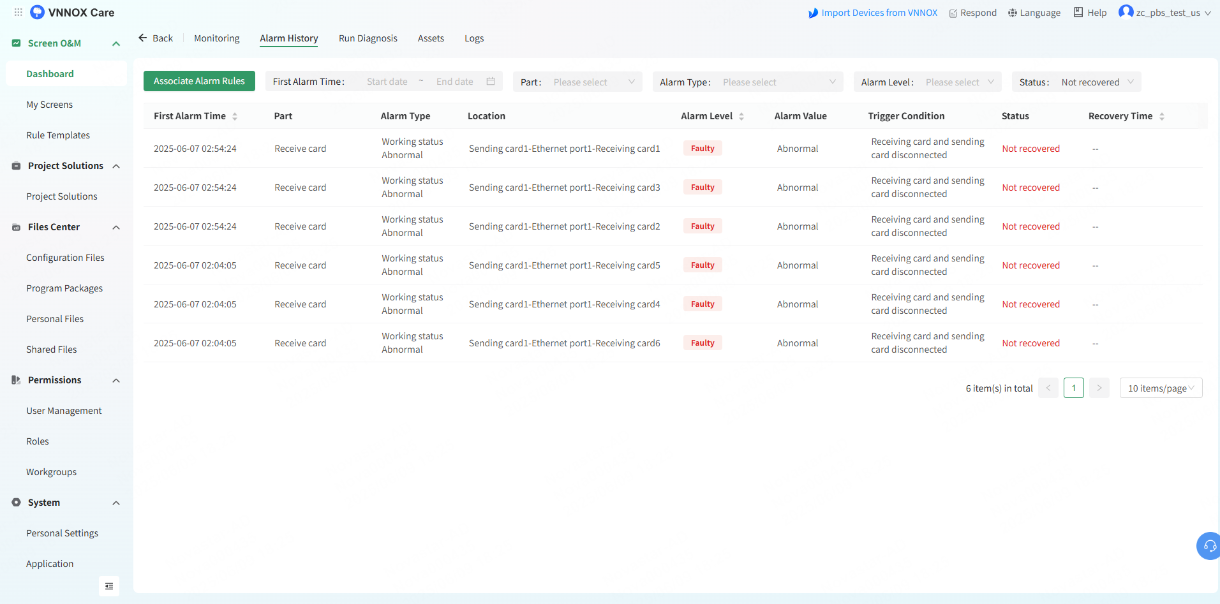
Task: Open Program Packages
Action: pyautogui.click(x=64, y=288)
